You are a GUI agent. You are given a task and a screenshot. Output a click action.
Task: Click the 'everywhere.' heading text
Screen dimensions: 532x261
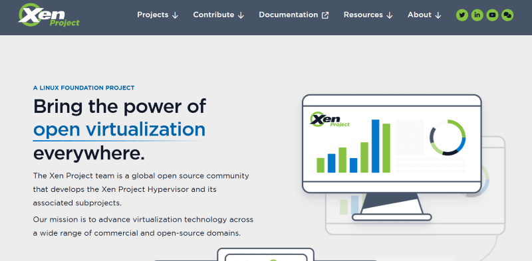[x=89, y=153]
